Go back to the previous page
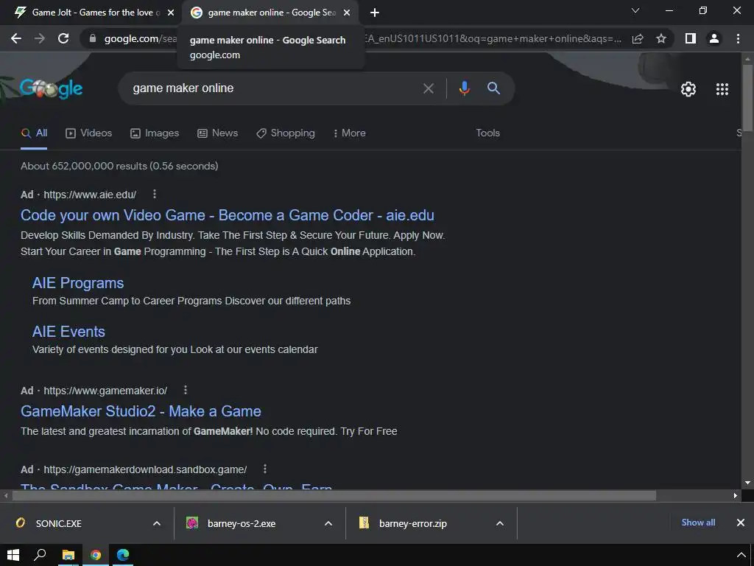Image resolution: width=754 pixels, height=566 pixels. pyautogui.click(x=16, y=38)
